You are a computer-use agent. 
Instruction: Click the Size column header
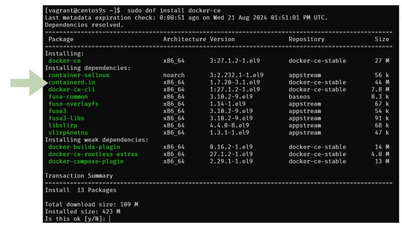coord(381,39)
